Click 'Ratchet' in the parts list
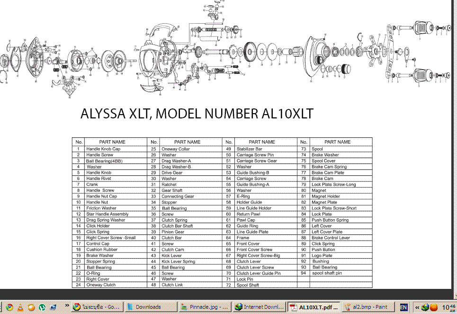 (169, 185)
